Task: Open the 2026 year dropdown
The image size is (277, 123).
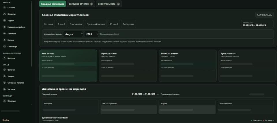Action: (x=91, y=34)
